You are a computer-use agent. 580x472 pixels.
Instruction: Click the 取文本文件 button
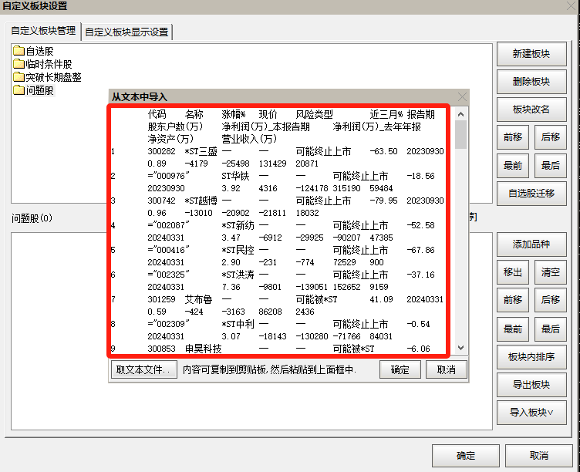point(143,370)
